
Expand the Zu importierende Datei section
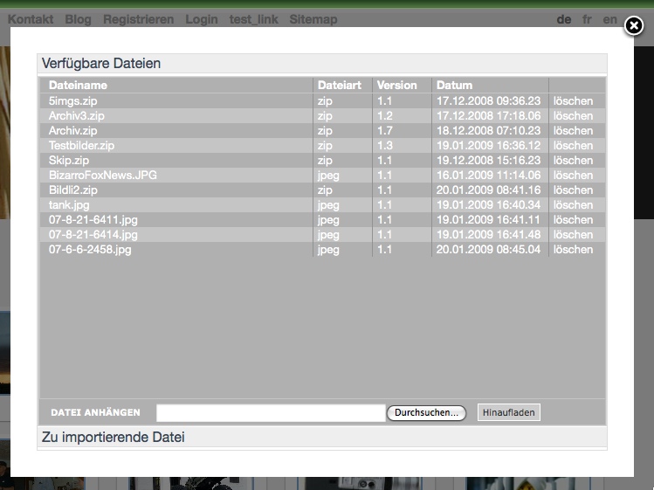(x=114, y=437)
